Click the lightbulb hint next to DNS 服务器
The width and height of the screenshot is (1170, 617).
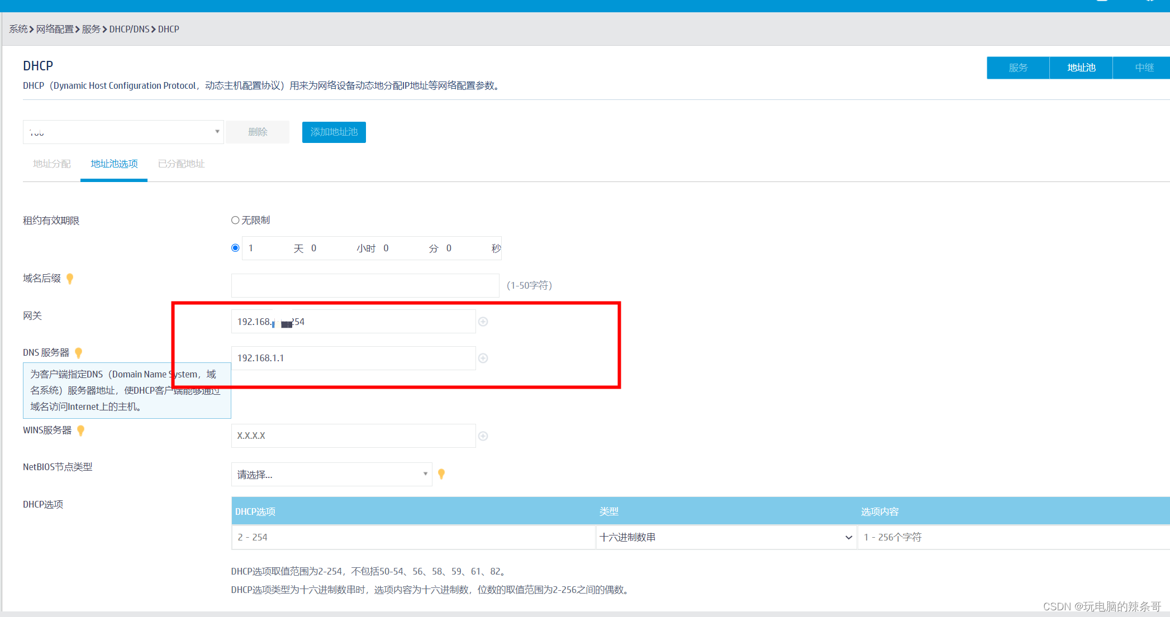coord(79,353)
